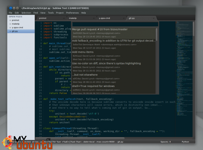Viewport: 203px width, 150px height.
Task: Close the preinst tab
Action: (64, 18)
